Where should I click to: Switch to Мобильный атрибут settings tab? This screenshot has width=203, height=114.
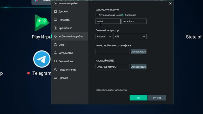(70, 36)
